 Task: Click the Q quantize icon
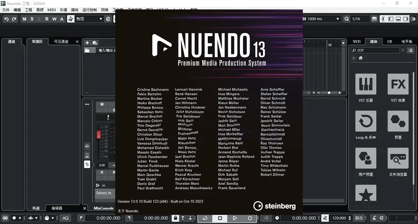click(x=347, y=19)
